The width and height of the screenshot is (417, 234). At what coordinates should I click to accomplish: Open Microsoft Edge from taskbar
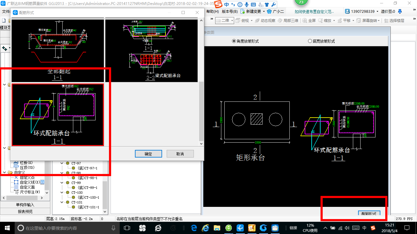pyautogui.click(x=194, y=228)
